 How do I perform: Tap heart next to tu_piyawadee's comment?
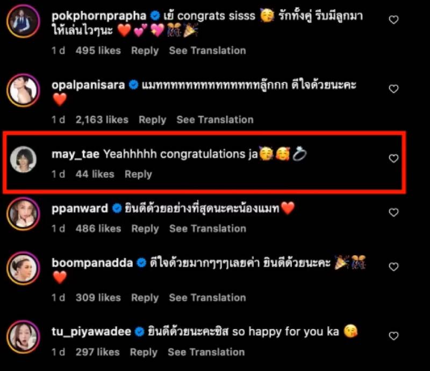pyautogui.click(x=393, y=336)
